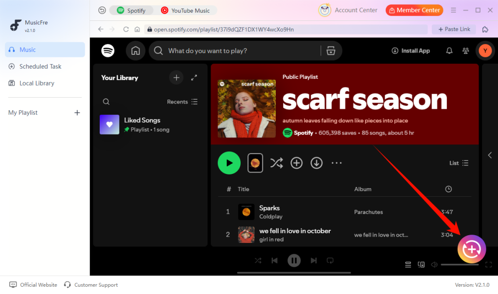Click the Spotify Home button
Viewport: 498px width, 294px height.
coord(135,51)
